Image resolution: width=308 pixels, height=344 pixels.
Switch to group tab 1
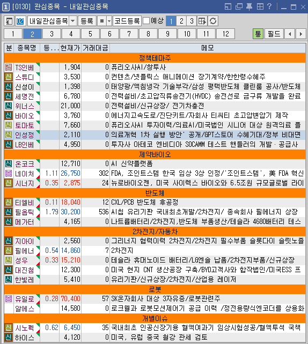[x=13, y=34]
